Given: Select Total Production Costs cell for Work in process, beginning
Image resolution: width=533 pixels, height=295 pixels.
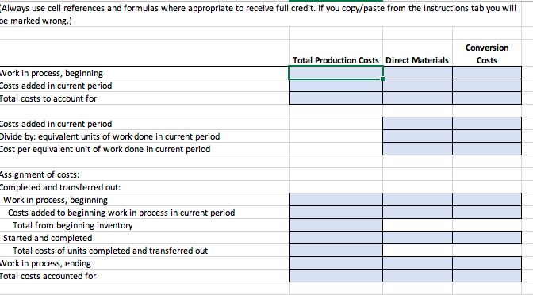Looking at the screenshot, I should [336, 73].
